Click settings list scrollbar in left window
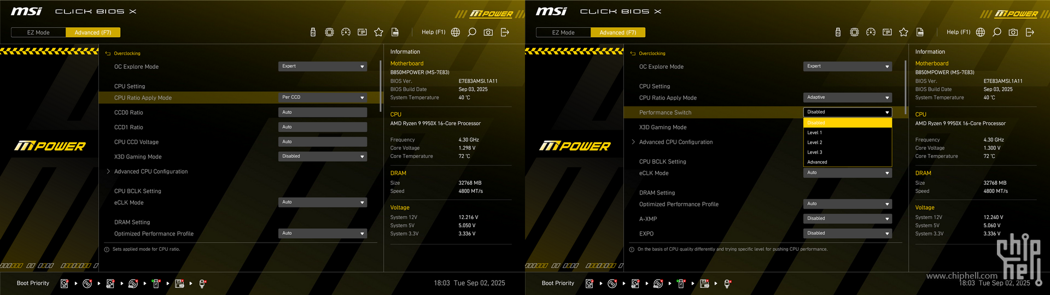The height and width of the screenshot is (295, 1050). [381, 86]
